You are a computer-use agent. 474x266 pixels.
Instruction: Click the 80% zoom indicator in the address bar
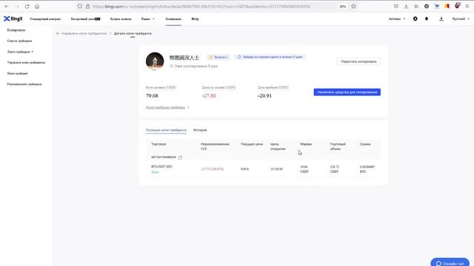[343, 7]
